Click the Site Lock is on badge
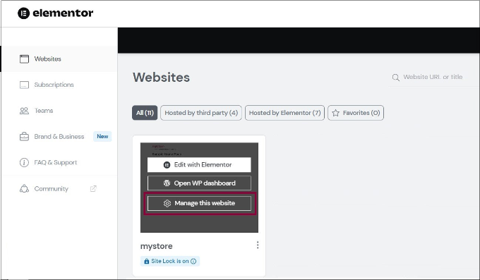 point(170,262)
